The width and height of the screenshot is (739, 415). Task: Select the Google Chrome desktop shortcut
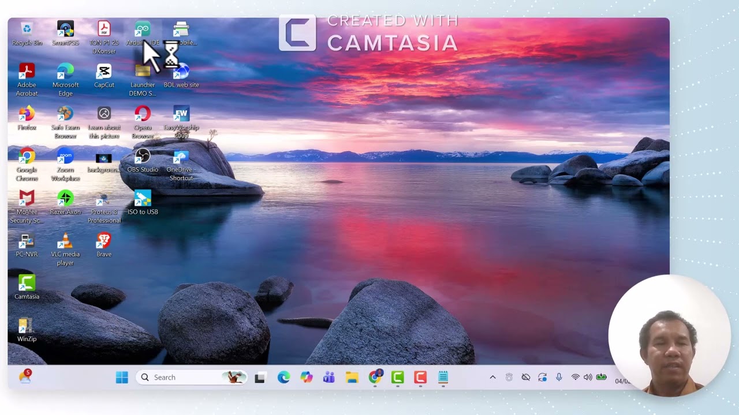[27, 165]
